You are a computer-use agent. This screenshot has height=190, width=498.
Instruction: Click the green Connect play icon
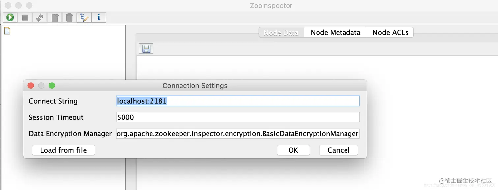[10, 17]
